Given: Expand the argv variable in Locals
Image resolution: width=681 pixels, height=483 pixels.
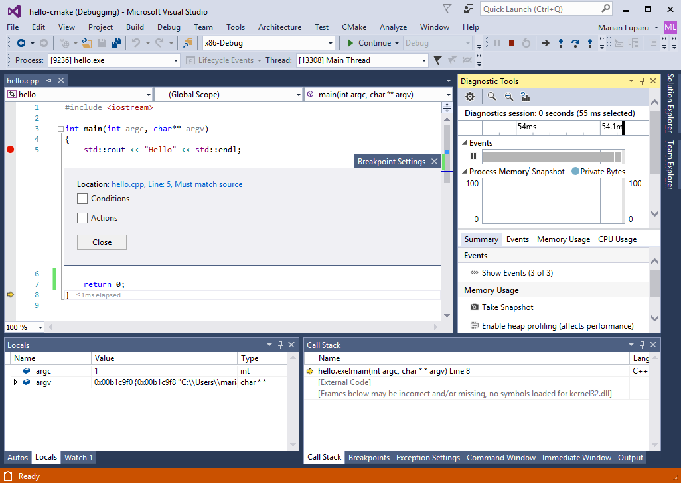Looking at the screenshot, I should [x=15, y=381].
